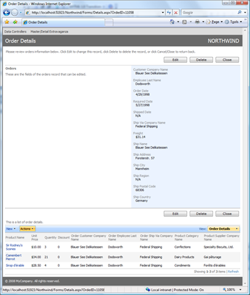250x295 pixels.
Task: Click the Refresh link below the grid
Action: (233, 272)
